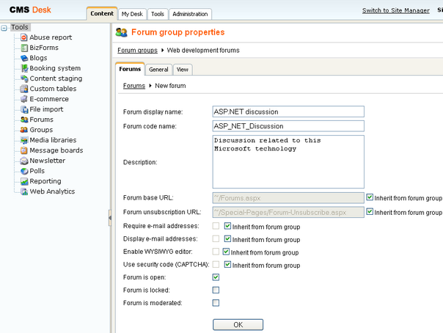The width and height of the screenshot is (443, 333).
Task: Click the Forum groups breadcrumb link
Action: pos(137,51)
